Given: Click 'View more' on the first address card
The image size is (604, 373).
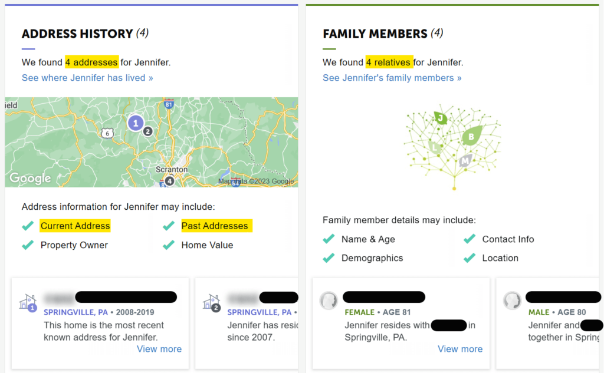Looking at the screenshot, I should click(x=159, y=349).
